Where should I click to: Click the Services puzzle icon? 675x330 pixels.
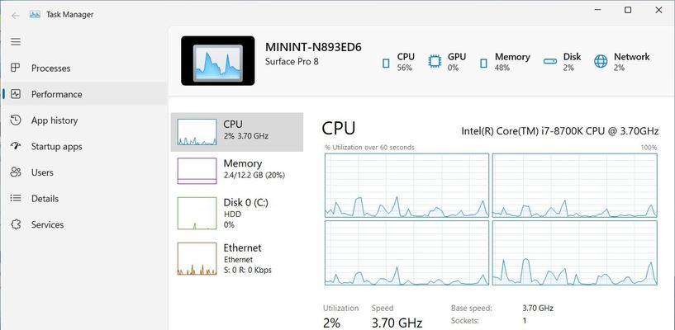pos(16,224)
